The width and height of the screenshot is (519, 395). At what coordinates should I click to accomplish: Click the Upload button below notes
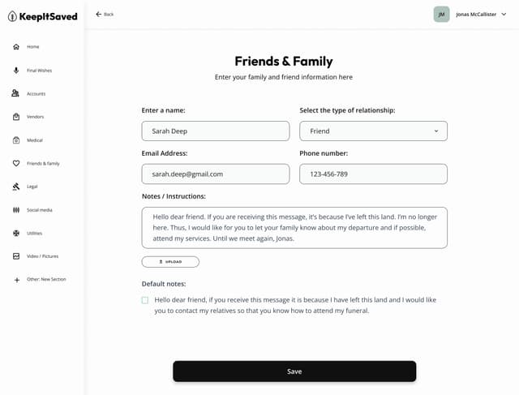coord(170,261)
